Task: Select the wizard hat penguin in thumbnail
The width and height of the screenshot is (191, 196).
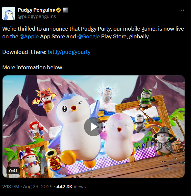Action: 164,142
